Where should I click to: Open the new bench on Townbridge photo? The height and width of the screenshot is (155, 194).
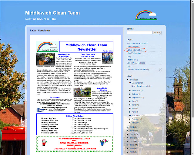click(46, 59)
